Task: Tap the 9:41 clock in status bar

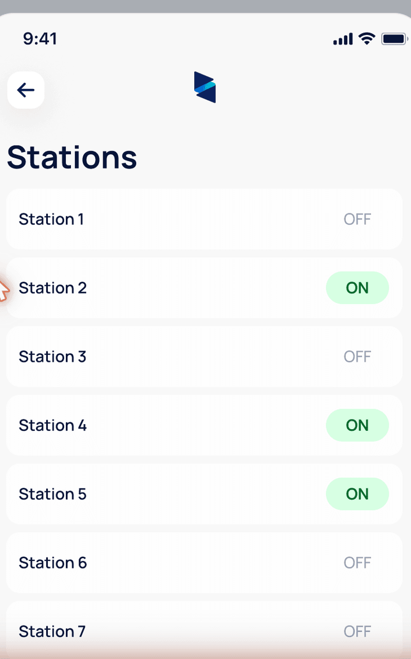Action: [40, 39]
